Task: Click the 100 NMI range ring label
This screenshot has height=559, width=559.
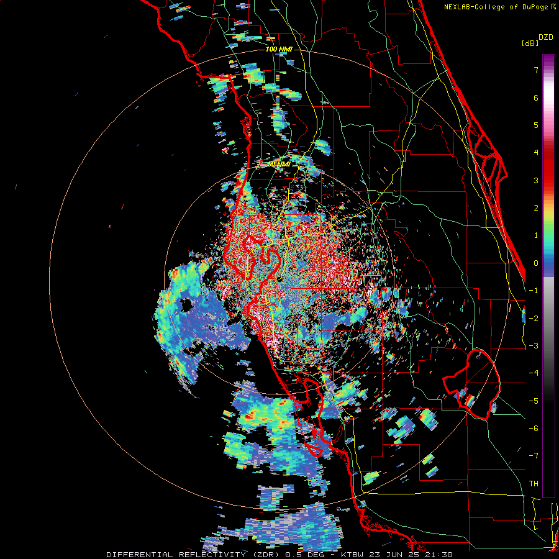Action: point(279,49)
